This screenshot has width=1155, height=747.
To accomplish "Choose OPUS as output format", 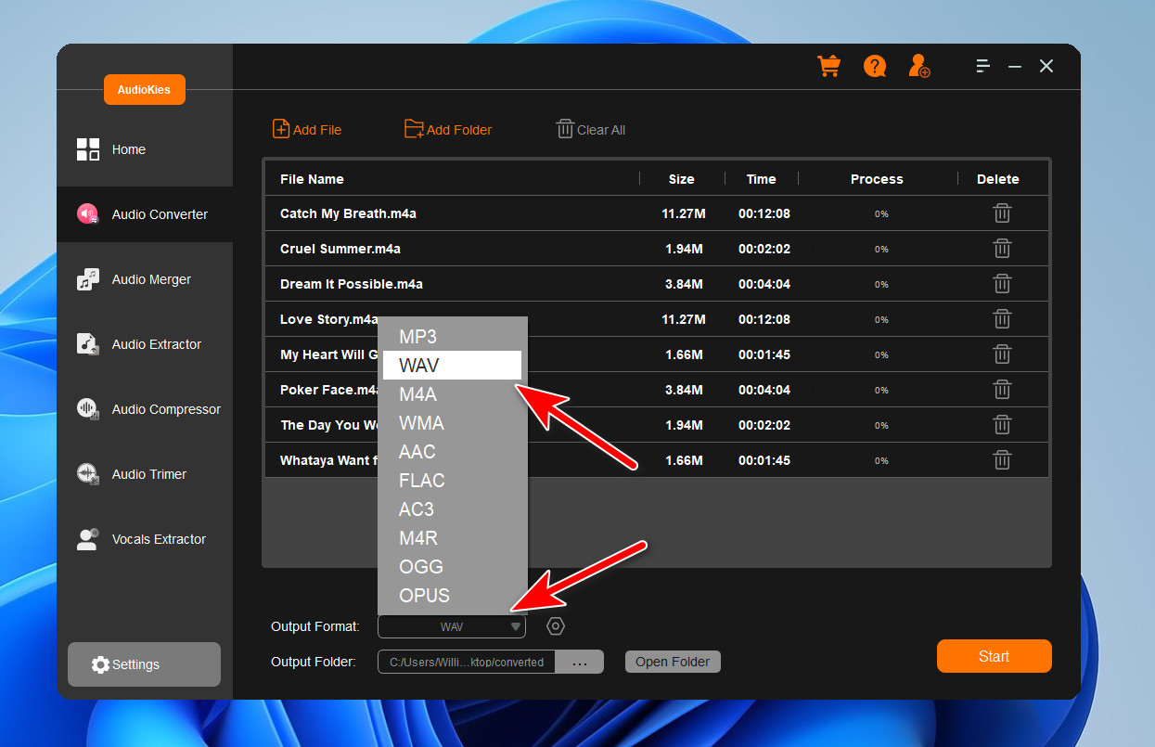I will pos(424,595).
